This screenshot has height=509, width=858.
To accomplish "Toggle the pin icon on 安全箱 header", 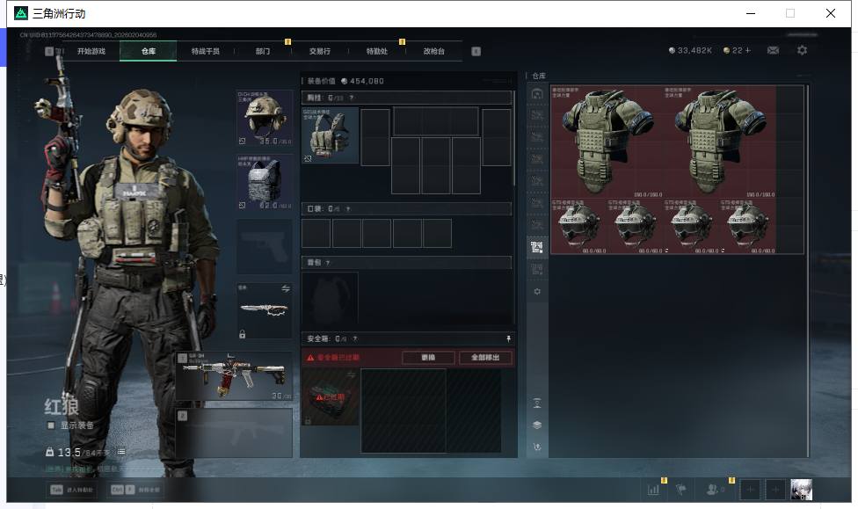I will pyautogui.click(x=508, y=338).
